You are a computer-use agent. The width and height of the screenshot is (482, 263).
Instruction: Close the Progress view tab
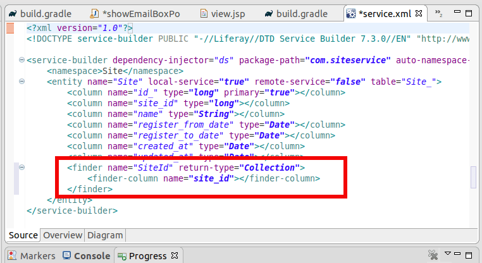(175, 256)
